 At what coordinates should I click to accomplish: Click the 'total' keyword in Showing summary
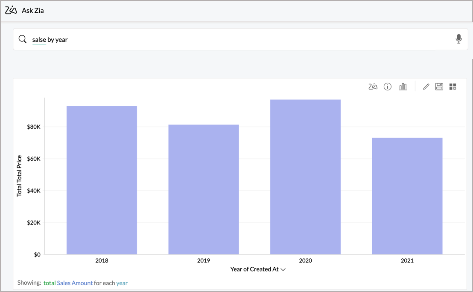tap(50, 283)
